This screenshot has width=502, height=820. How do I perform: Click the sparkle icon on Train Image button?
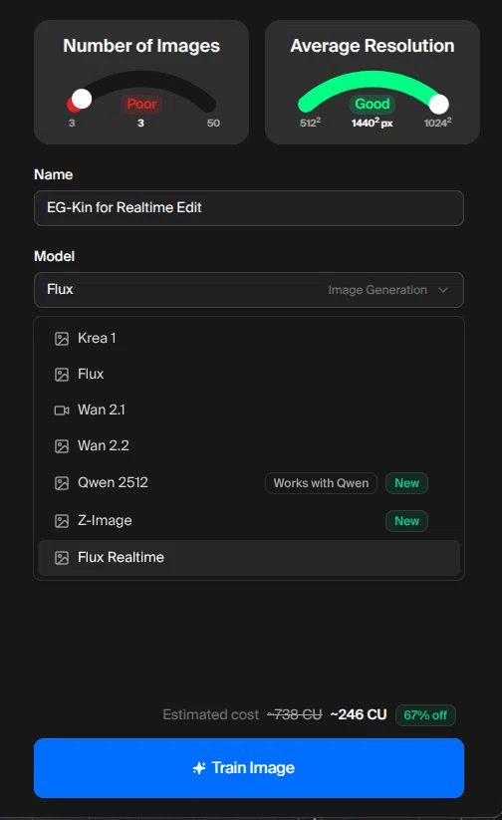[199, 768]
